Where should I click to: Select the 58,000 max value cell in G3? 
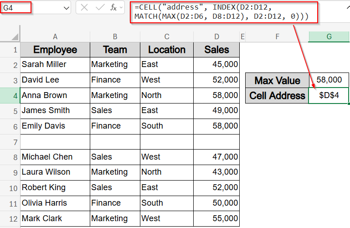click(x=329, y=80)
